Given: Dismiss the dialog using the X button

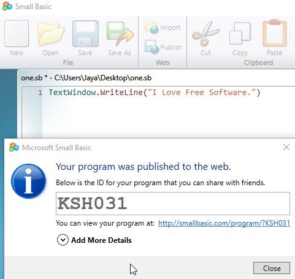Looking at the screenshot, I should (286, 147).
